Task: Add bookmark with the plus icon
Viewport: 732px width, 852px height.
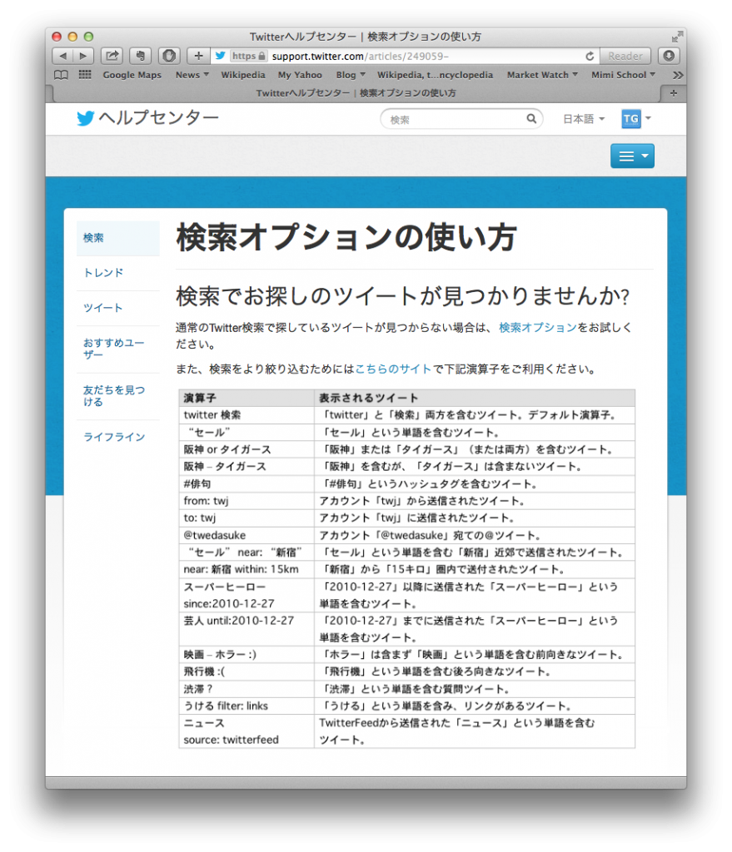Action: pyautogui.click(x=198, y=56)
